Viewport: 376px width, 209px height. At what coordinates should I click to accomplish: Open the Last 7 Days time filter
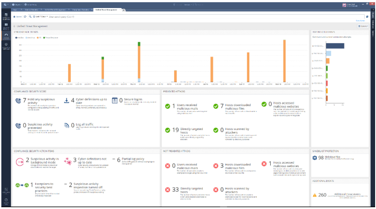tap(40, 17)
